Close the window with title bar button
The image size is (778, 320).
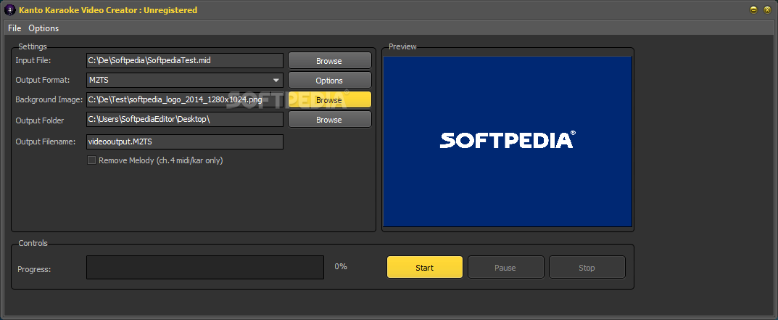768,9
